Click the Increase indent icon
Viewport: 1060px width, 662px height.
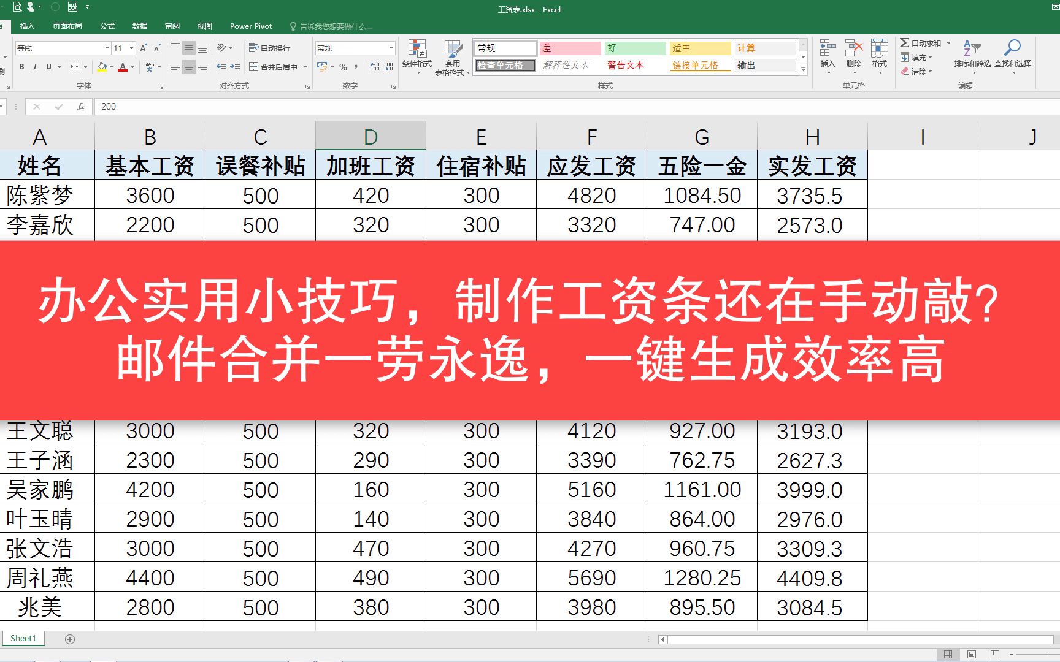[235, 67]
